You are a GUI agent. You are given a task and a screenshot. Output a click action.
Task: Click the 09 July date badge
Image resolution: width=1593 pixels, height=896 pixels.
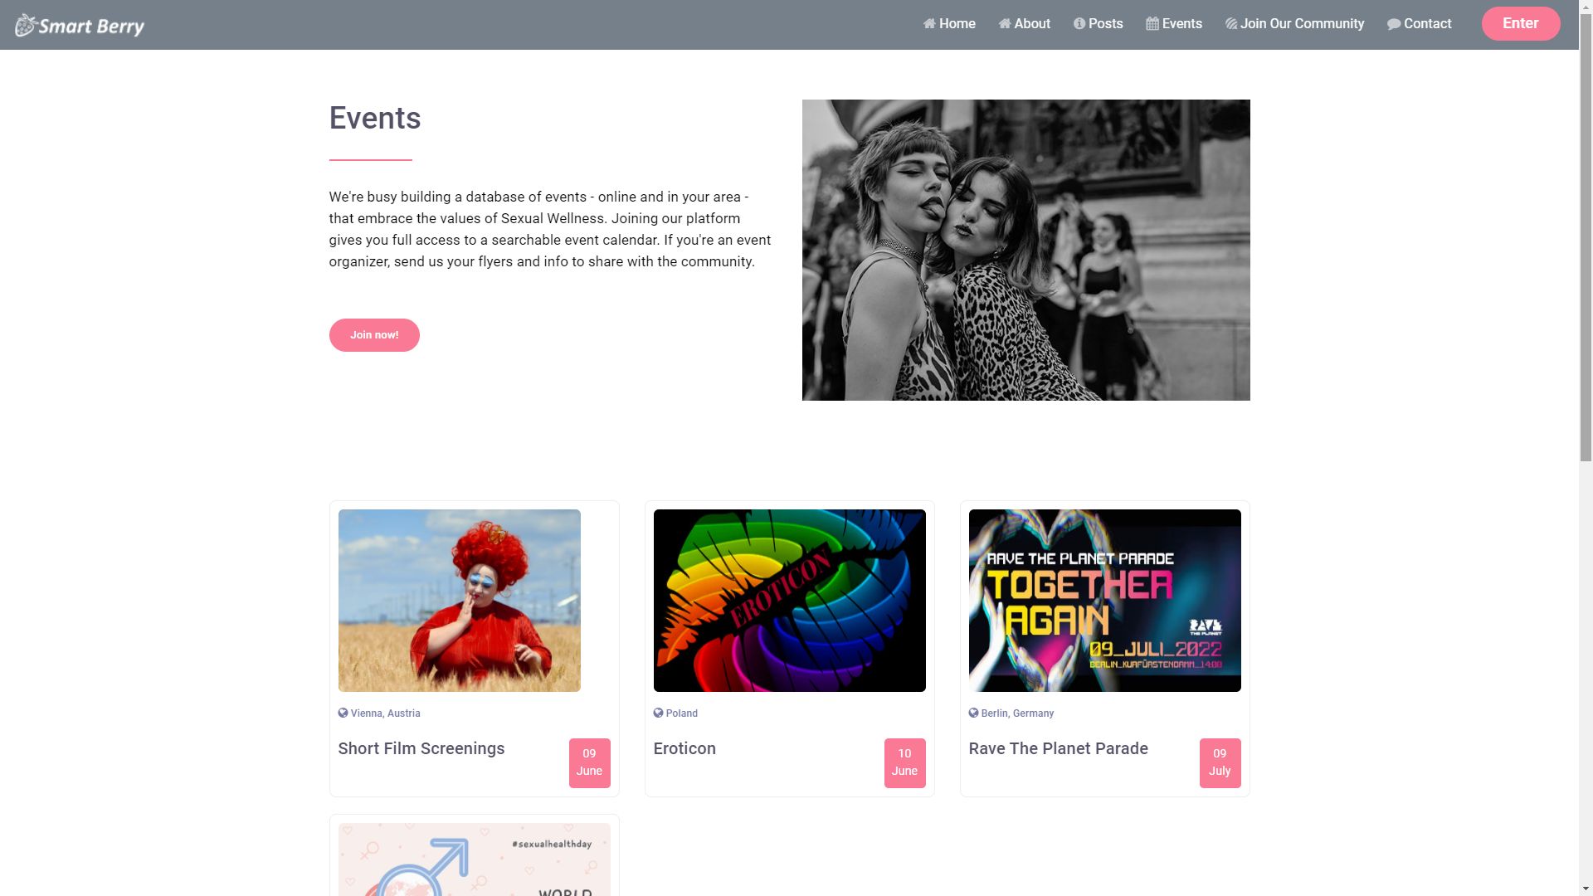click(1220, 762)
